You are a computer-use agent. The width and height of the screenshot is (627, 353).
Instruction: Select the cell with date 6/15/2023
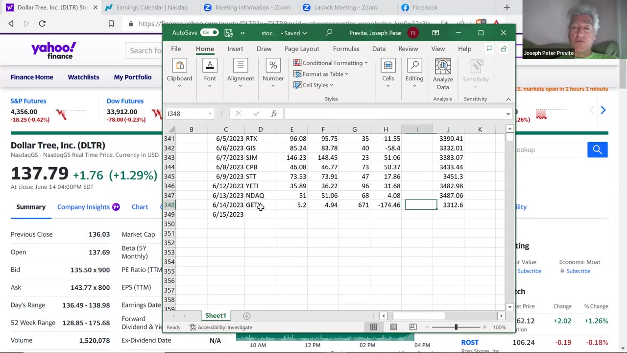(x=226, y=214)
